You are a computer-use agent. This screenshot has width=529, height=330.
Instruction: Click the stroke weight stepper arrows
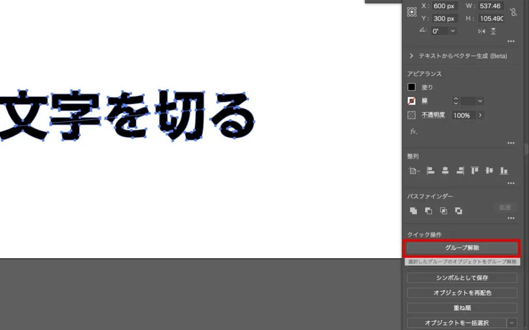click(456, 101)
